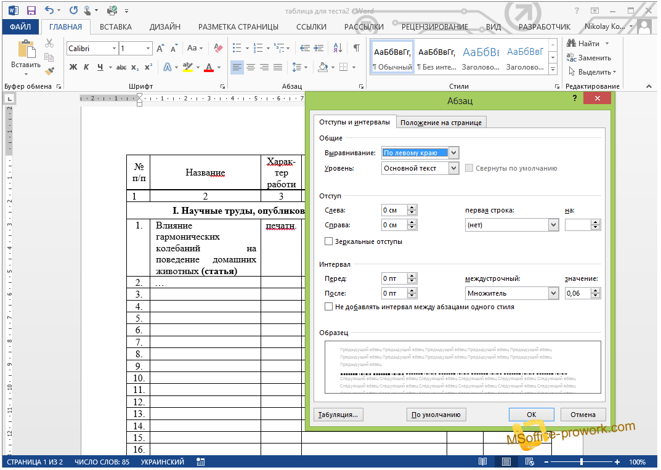Click the strikethrough abc icon
The width and height of the screenshot is (661, 470).
121,67
